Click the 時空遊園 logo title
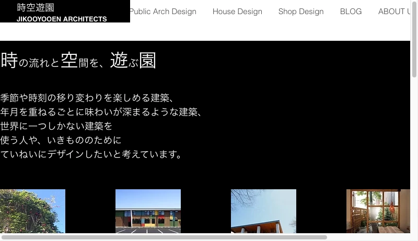 (x=36, y=7)
